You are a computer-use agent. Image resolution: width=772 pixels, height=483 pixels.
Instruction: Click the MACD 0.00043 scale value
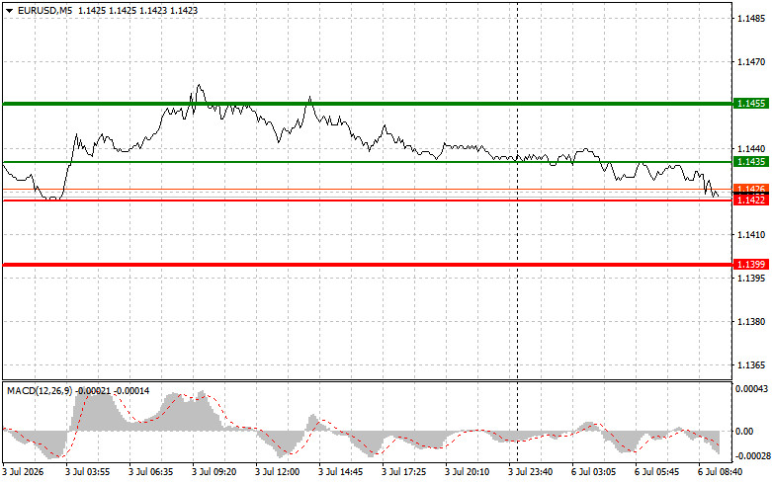751,389
